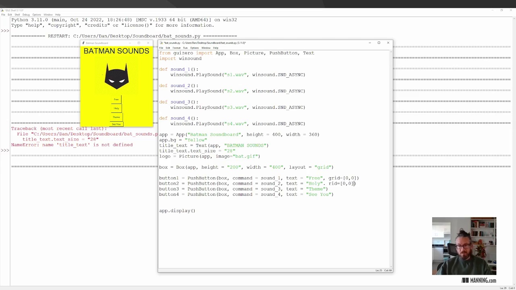Open Window menu in bat_sounds.py editor
The image size is (516, 290).
click(x=206, y=48)
